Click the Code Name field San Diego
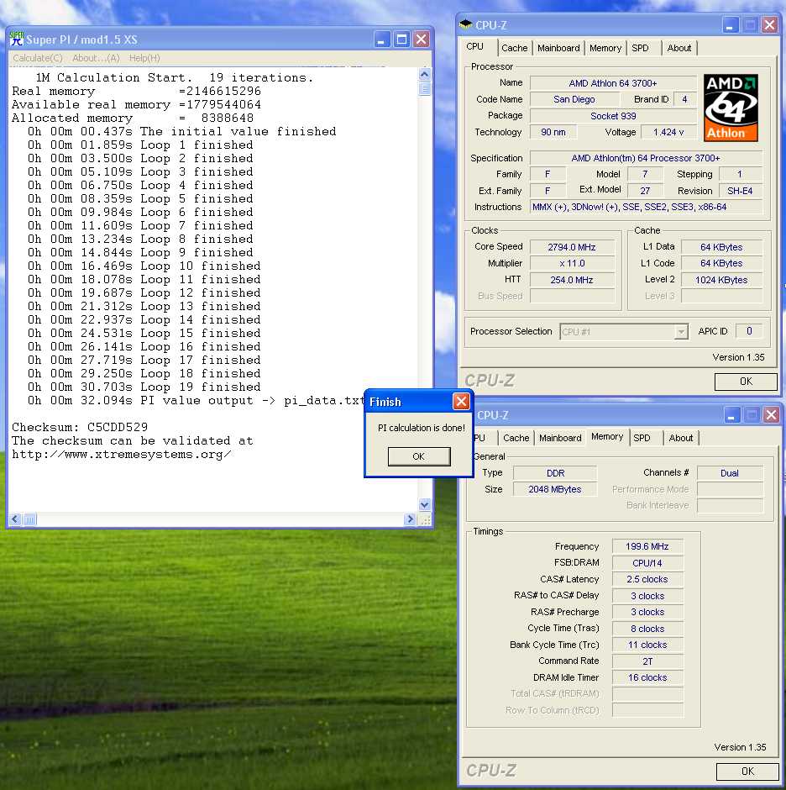786x790 pixels. [574, 99]
